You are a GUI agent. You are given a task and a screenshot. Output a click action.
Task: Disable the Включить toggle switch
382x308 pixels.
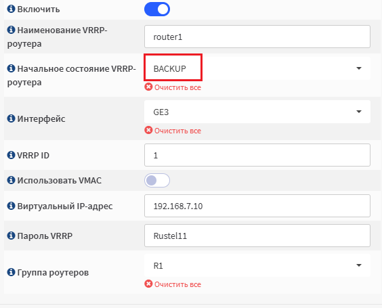click(157, 9)
